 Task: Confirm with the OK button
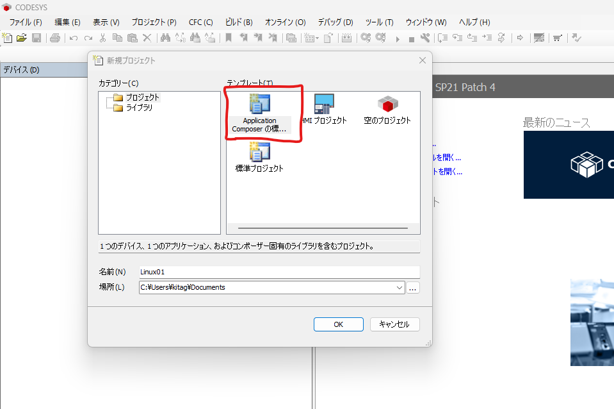coord(338,324)
